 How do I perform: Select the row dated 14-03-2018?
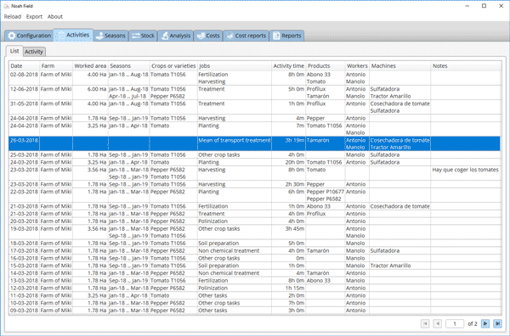click(x=255, y=273)
